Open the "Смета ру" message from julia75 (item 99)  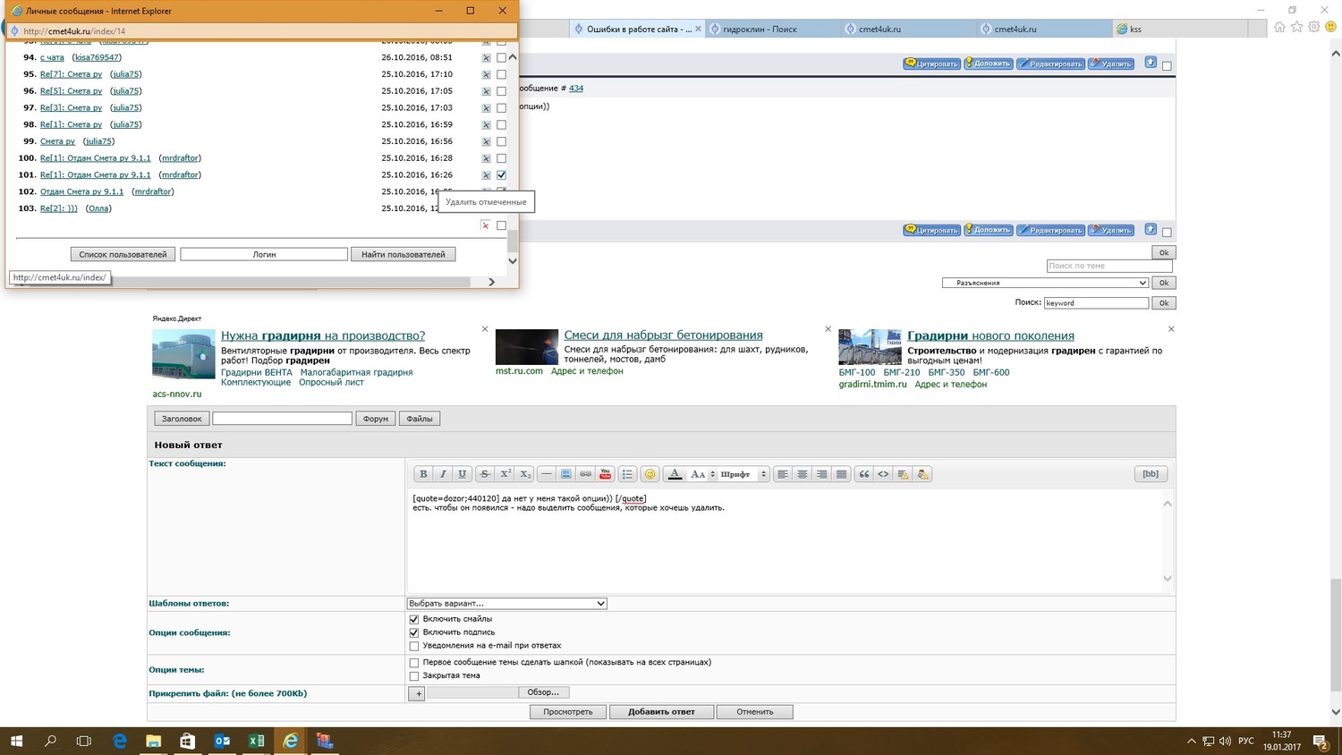click(57, 141)
